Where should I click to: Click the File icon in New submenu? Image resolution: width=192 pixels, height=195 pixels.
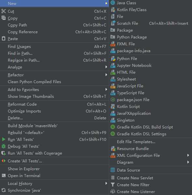(x=113, y=16)
